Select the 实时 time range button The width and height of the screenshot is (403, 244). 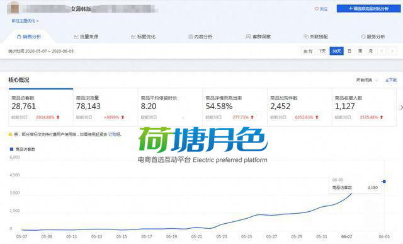(308, 51)
